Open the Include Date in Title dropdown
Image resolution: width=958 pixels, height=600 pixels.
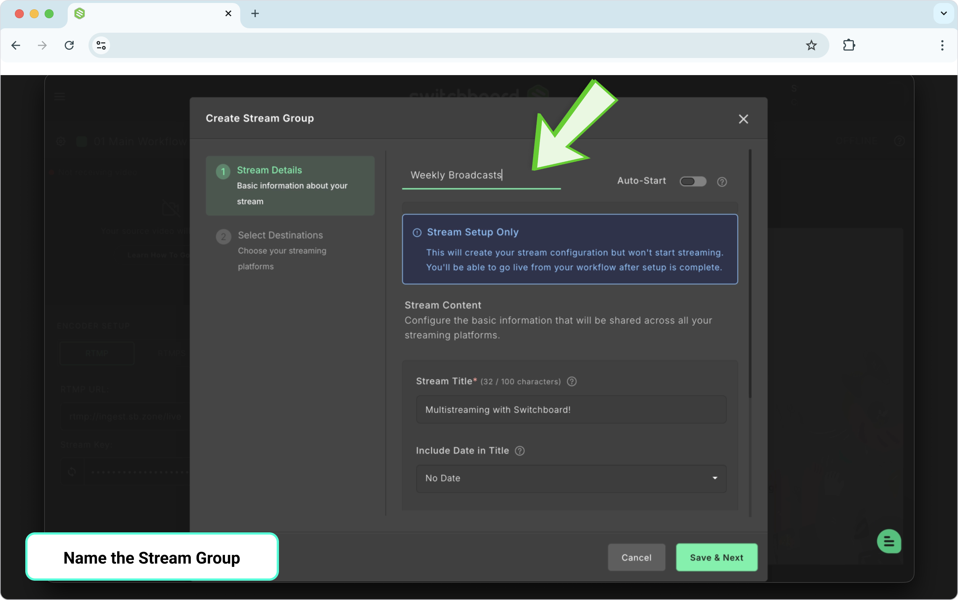coord(571,478)
